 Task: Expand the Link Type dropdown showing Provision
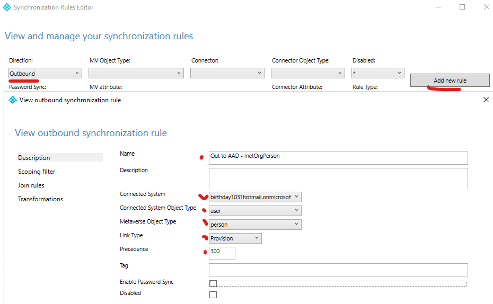235,238
